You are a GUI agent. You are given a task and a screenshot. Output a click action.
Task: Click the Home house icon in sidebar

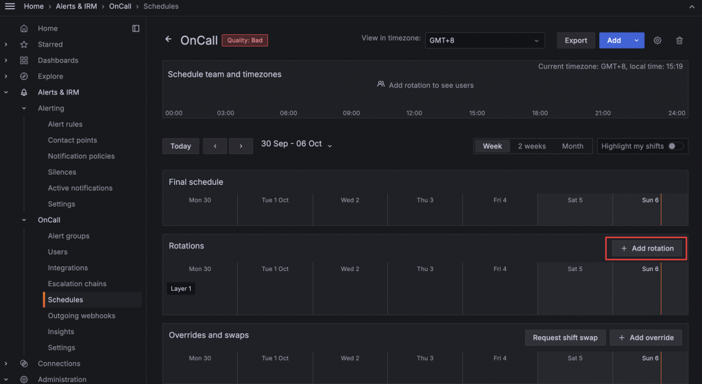tap(24, 29)
